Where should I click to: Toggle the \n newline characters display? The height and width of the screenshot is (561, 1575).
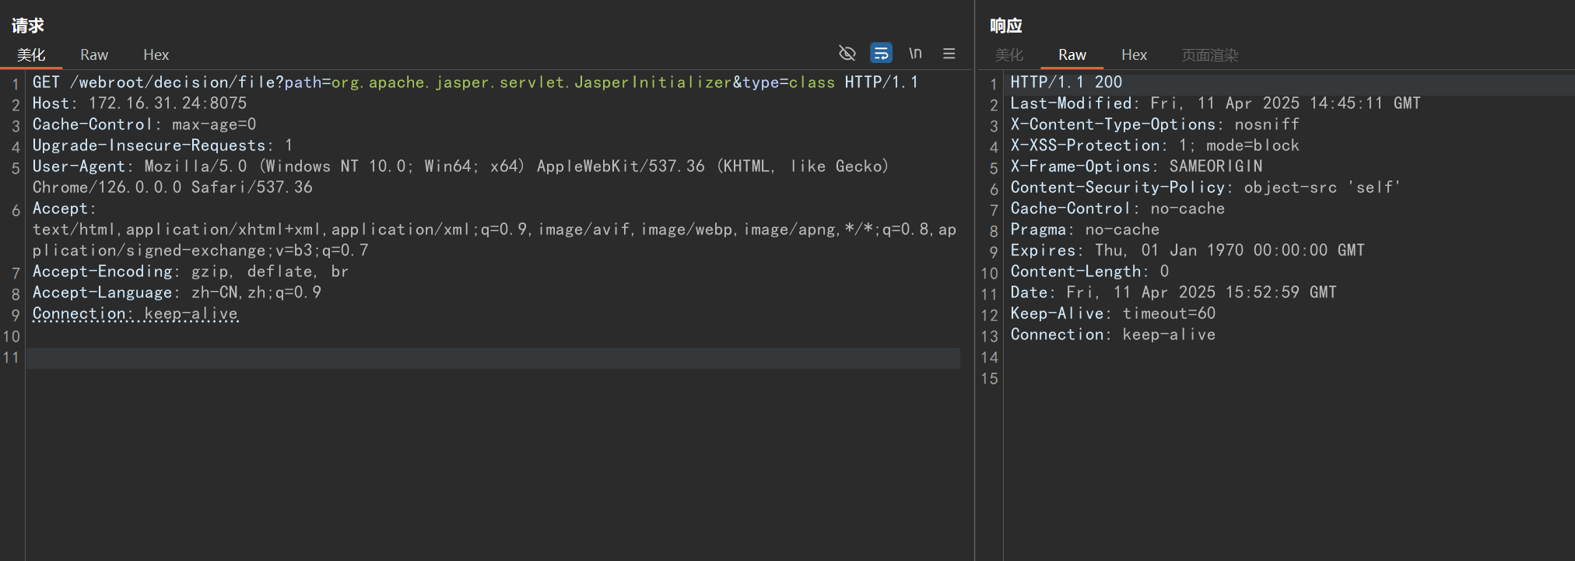pos(915,53)
